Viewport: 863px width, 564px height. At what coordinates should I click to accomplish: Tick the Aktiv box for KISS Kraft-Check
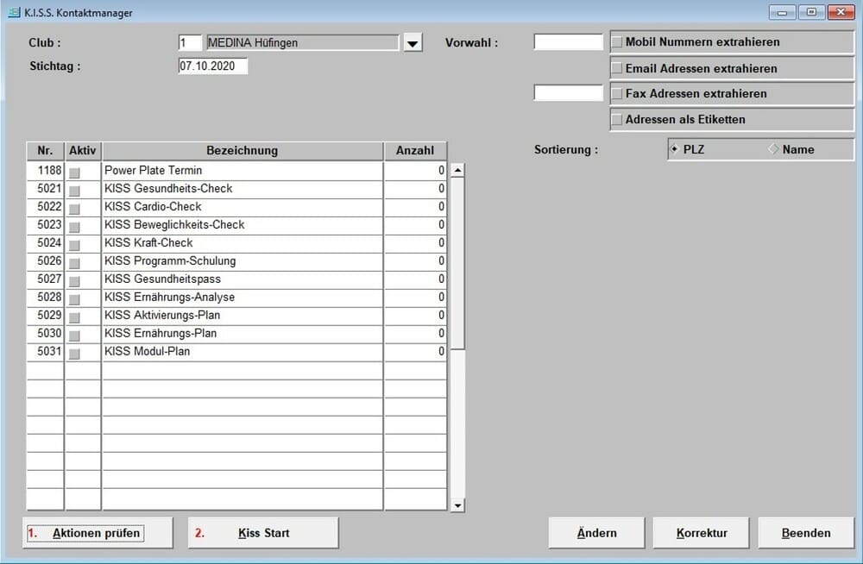coord(74,244)
